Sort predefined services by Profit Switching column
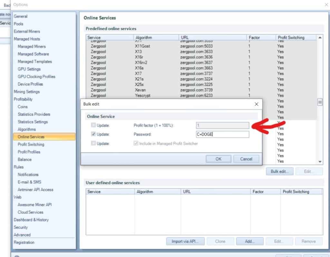 pos(296,38)
